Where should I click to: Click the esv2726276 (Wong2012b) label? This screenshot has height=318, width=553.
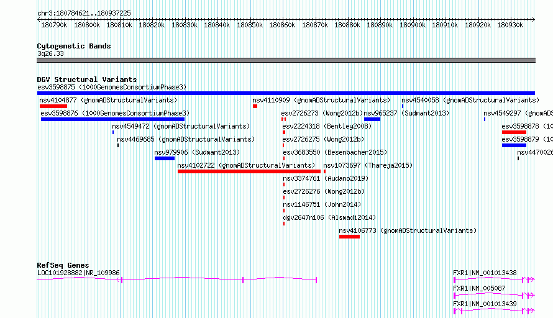tap(324, 191)
